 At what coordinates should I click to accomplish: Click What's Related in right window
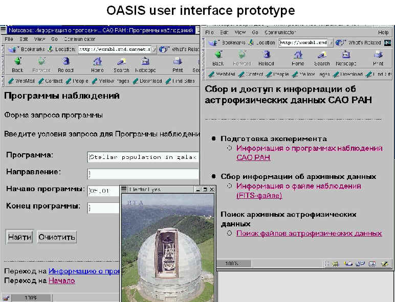[x=359, y=43]
